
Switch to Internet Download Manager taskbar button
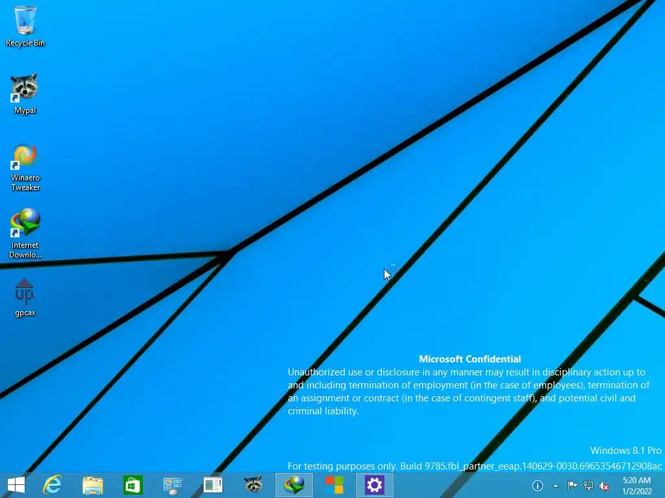(x=294, y=485)
